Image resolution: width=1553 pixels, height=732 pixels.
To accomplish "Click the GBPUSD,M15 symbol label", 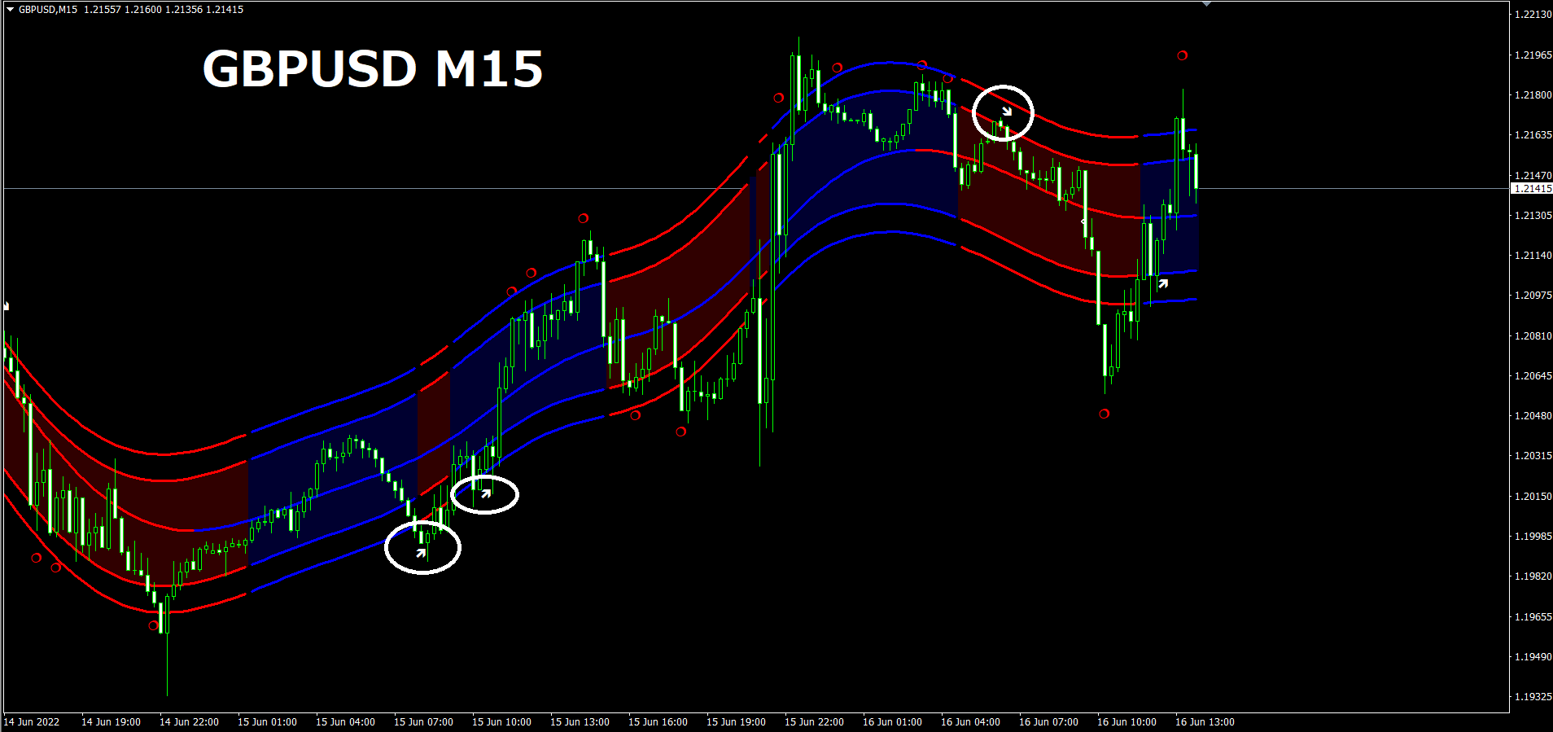I will pos(48,10).
